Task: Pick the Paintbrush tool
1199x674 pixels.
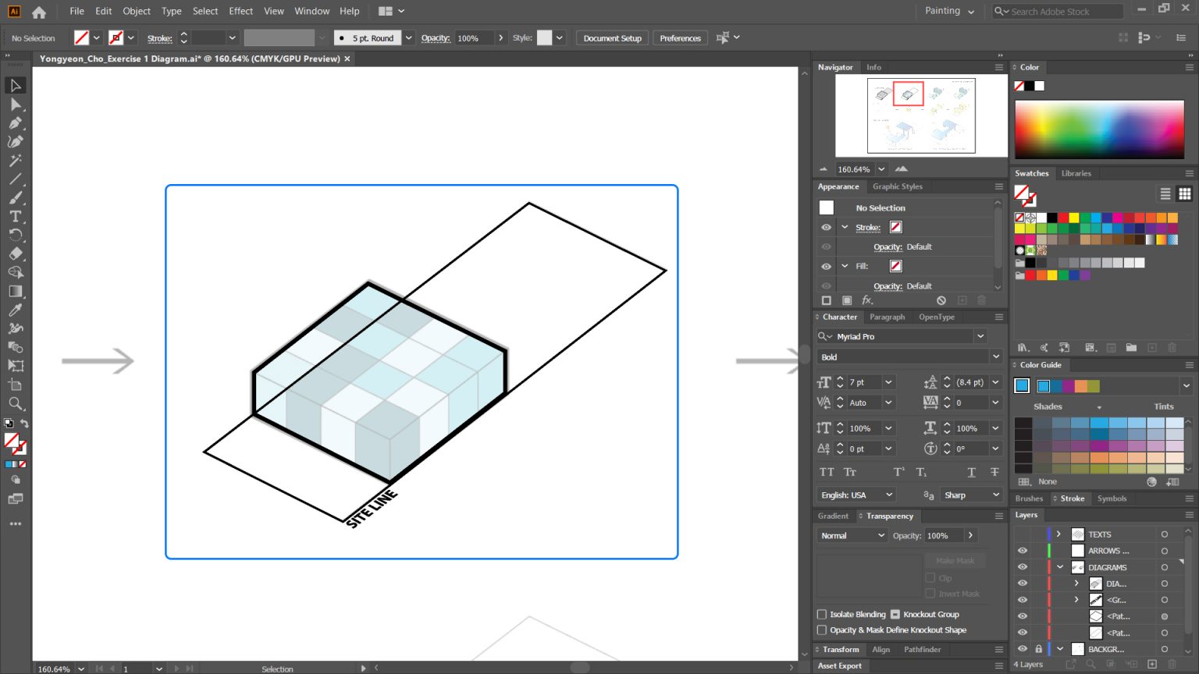Action: point(15,199)
